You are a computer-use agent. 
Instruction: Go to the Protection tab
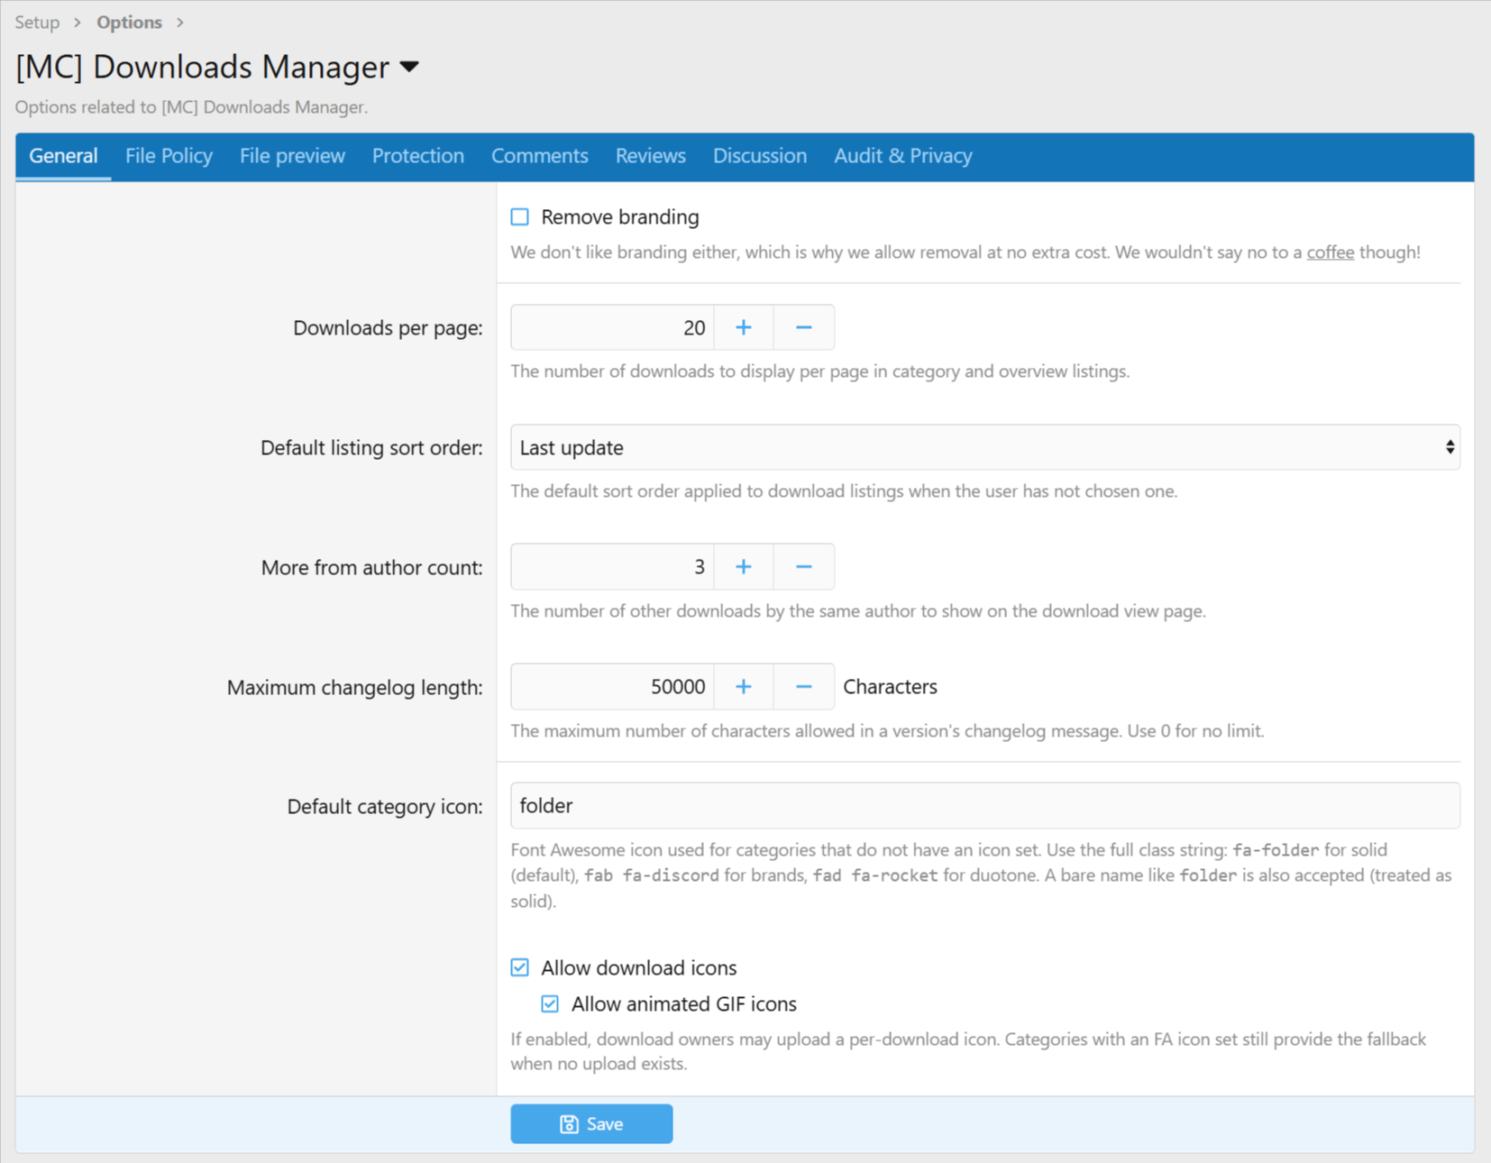tap(418, 156)
